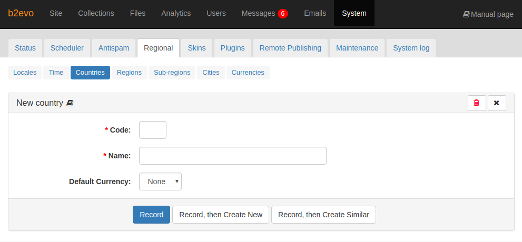Open the Manual page link
The height and width of the screenshot is (242, 522).
(x=488, y=14)
